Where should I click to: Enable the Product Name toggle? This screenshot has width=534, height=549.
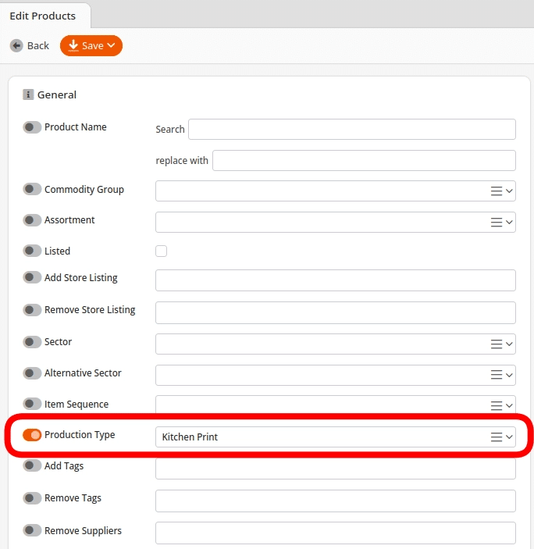coord(32,127)
